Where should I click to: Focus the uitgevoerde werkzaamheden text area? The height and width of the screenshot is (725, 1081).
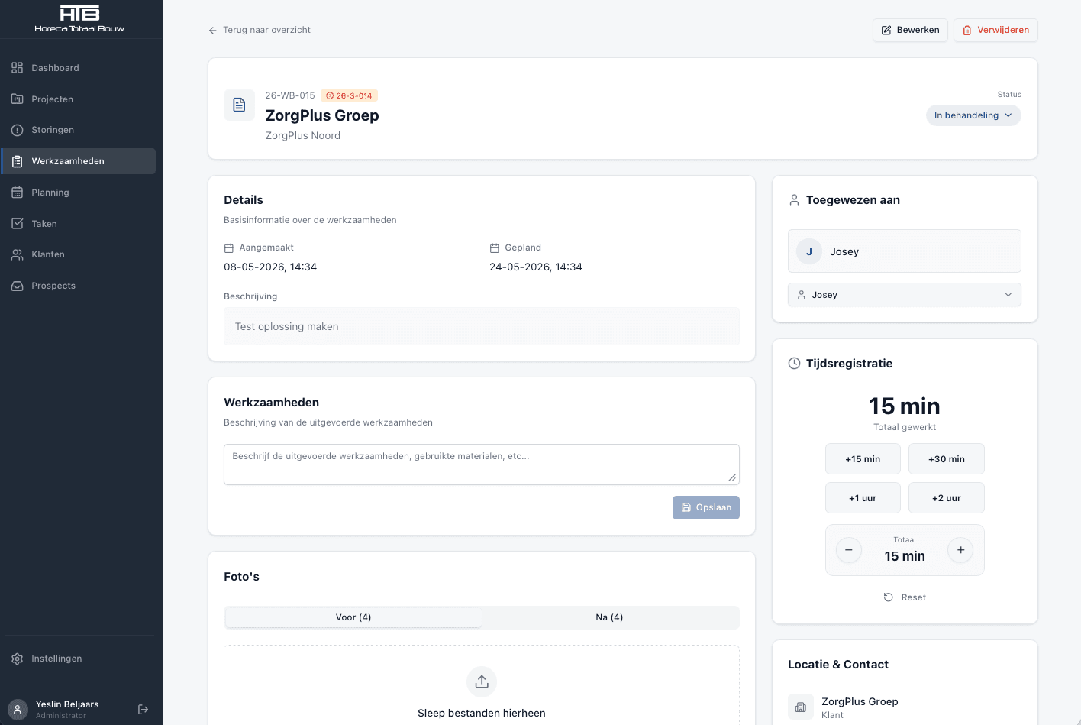coord(482,464)
